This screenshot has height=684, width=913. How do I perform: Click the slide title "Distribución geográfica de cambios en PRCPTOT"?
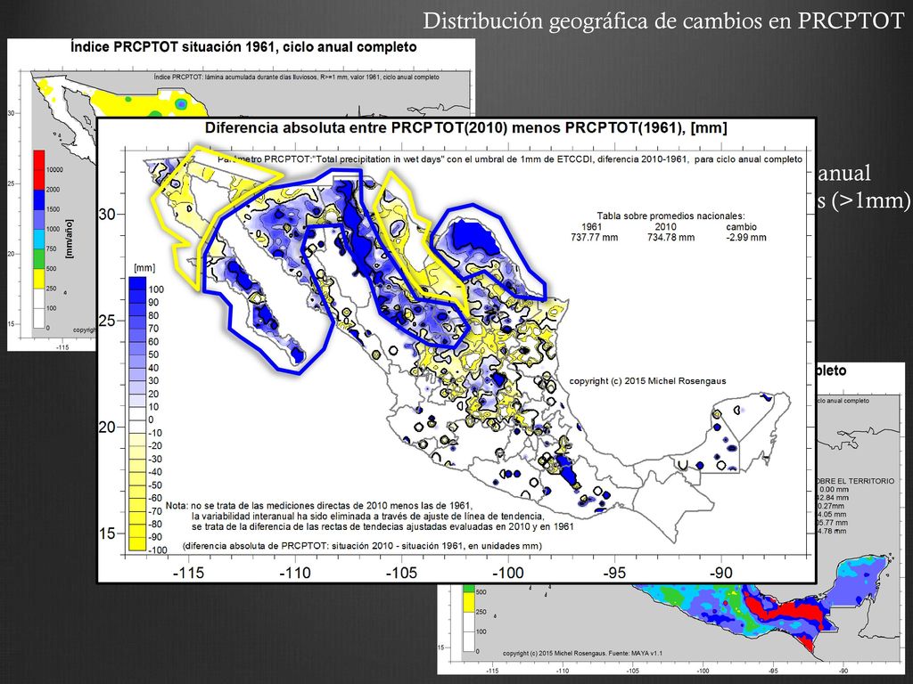(663, 21)
